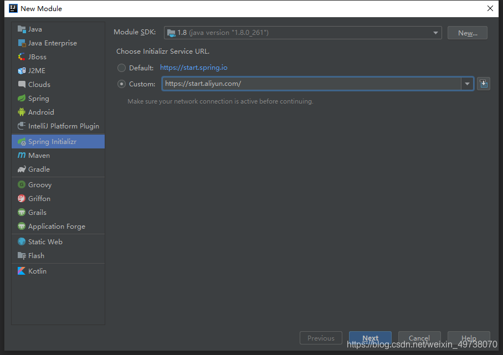Select the Spring leaf icon

click(x=22, y=98)
